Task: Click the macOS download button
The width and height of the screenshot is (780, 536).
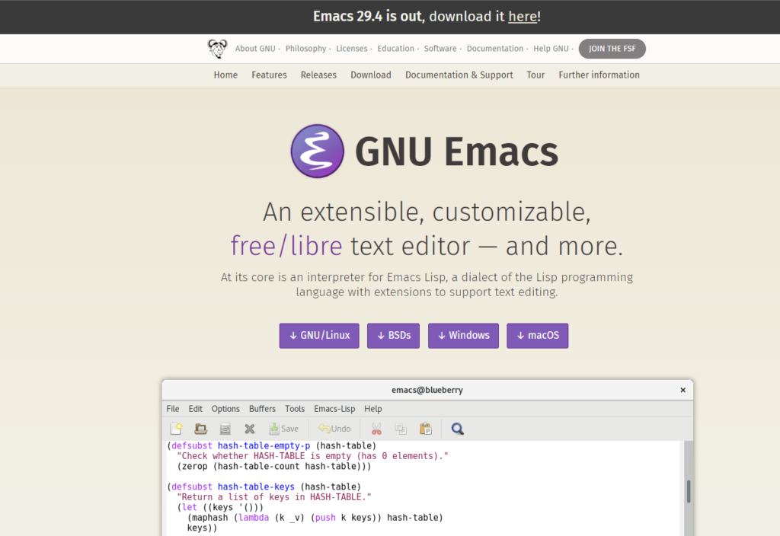Action: point(537,336)
